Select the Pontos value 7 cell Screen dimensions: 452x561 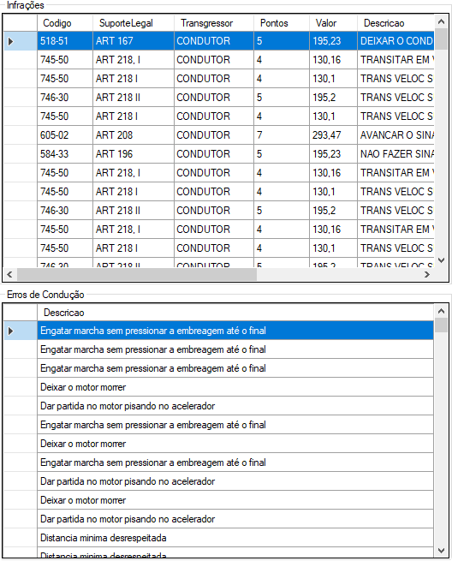[282, 134]
